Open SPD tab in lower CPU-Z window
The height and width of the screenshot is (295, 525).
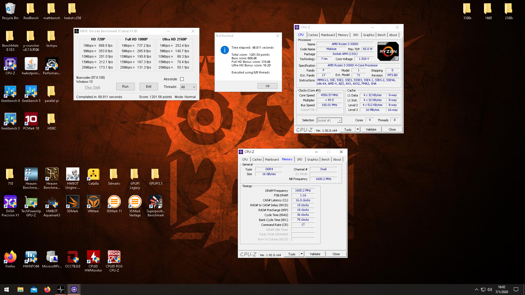click(300, 160)
